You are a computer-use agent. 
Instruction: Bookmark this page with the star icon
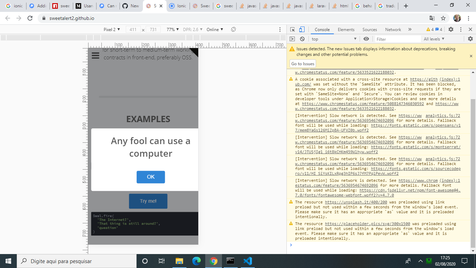click(443, 18)
